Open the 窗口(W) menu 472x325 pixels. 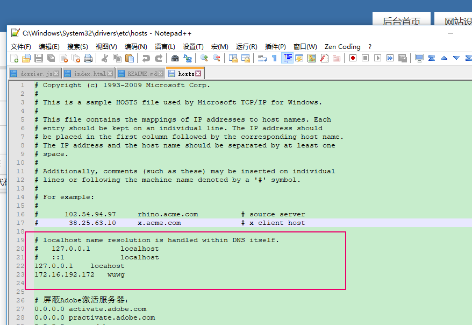[305, 47]
